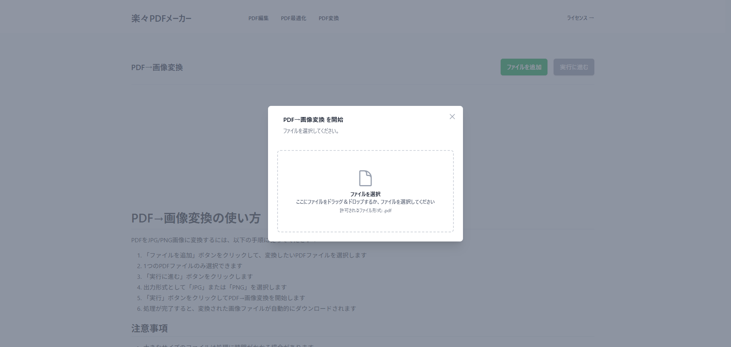
Task: Click step 4 about JPG or PNG output
Action: tap(215, 287)
